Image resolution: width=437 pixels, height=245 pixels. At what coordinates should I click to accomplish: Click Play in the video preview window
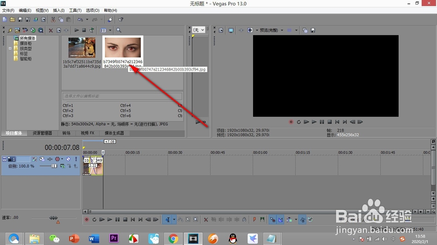[x=314, y=122]
